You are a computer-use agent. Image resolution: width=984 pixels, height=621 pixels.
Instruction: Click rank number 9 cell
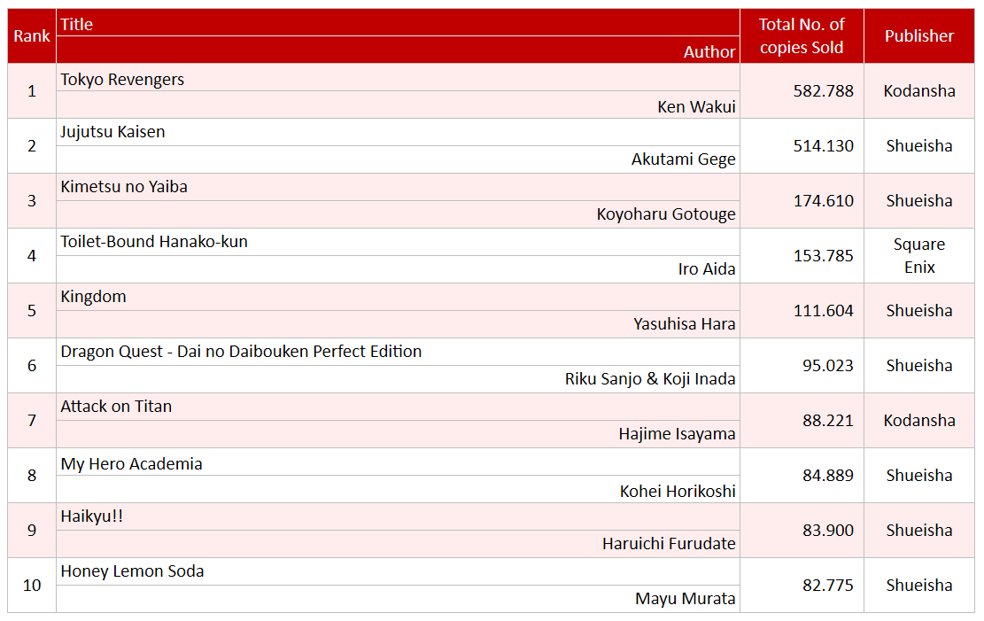(x=32, y=531)
